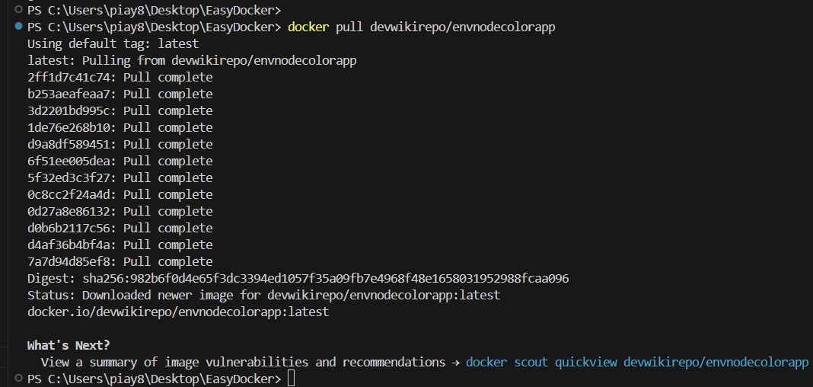This screenshot has height=387, width=813.
Task: Click 'latest: Pulling from devwikirepo/envnodecolorapp' line
Action: pyautogui.click(x=192, y=61)
